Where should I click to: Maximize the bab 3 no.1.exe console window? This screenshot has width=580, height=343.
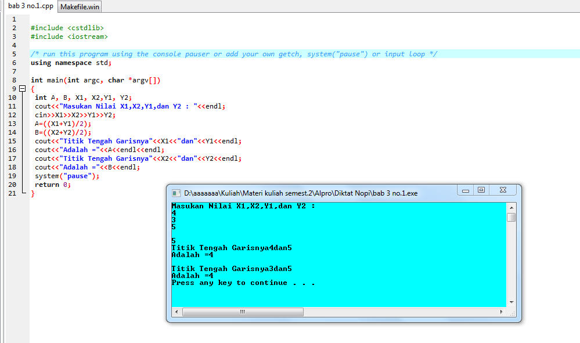481,190
